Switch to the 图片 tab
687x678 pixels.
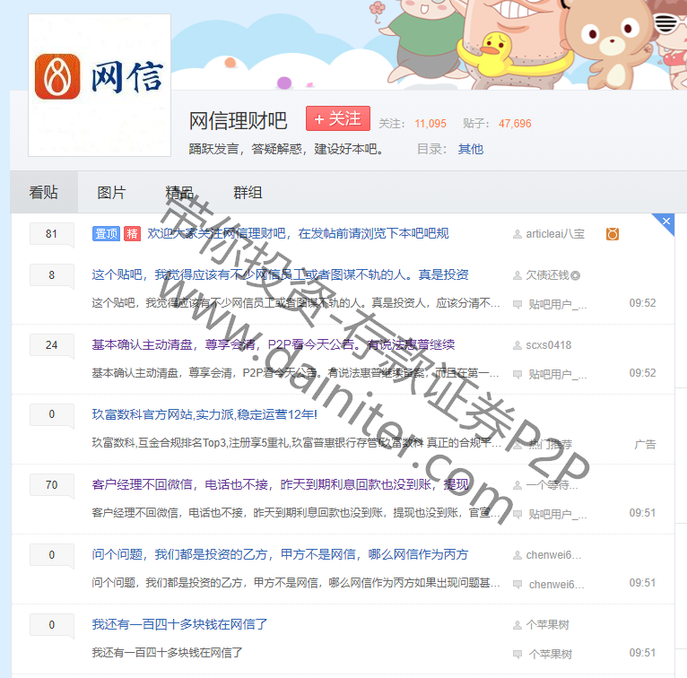(x=111, y=192)
